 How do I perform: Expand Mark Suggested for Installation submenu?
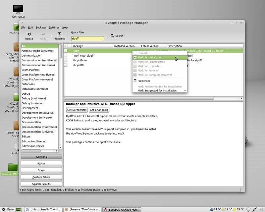tap(160, 91)
